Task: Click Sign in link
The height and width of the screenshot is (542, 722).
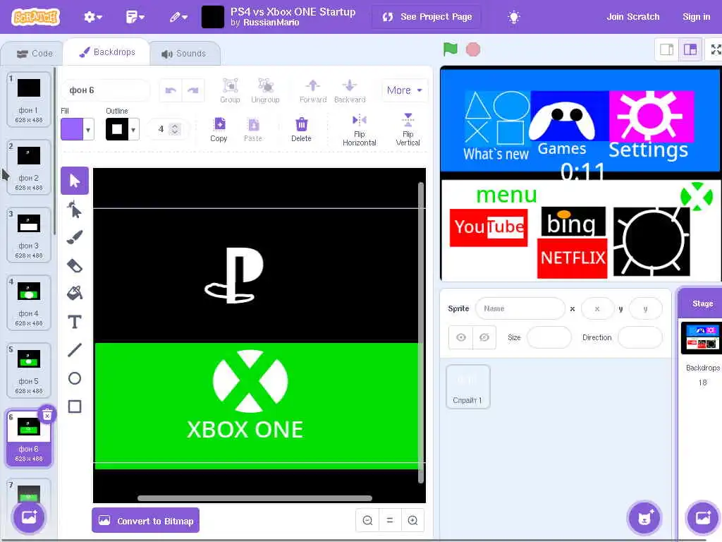Action: click(x=696, y=17)
